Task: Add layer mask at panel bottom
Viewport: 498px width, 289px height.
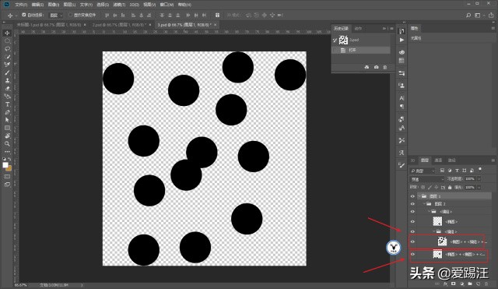Action: (x=454, y=284)
